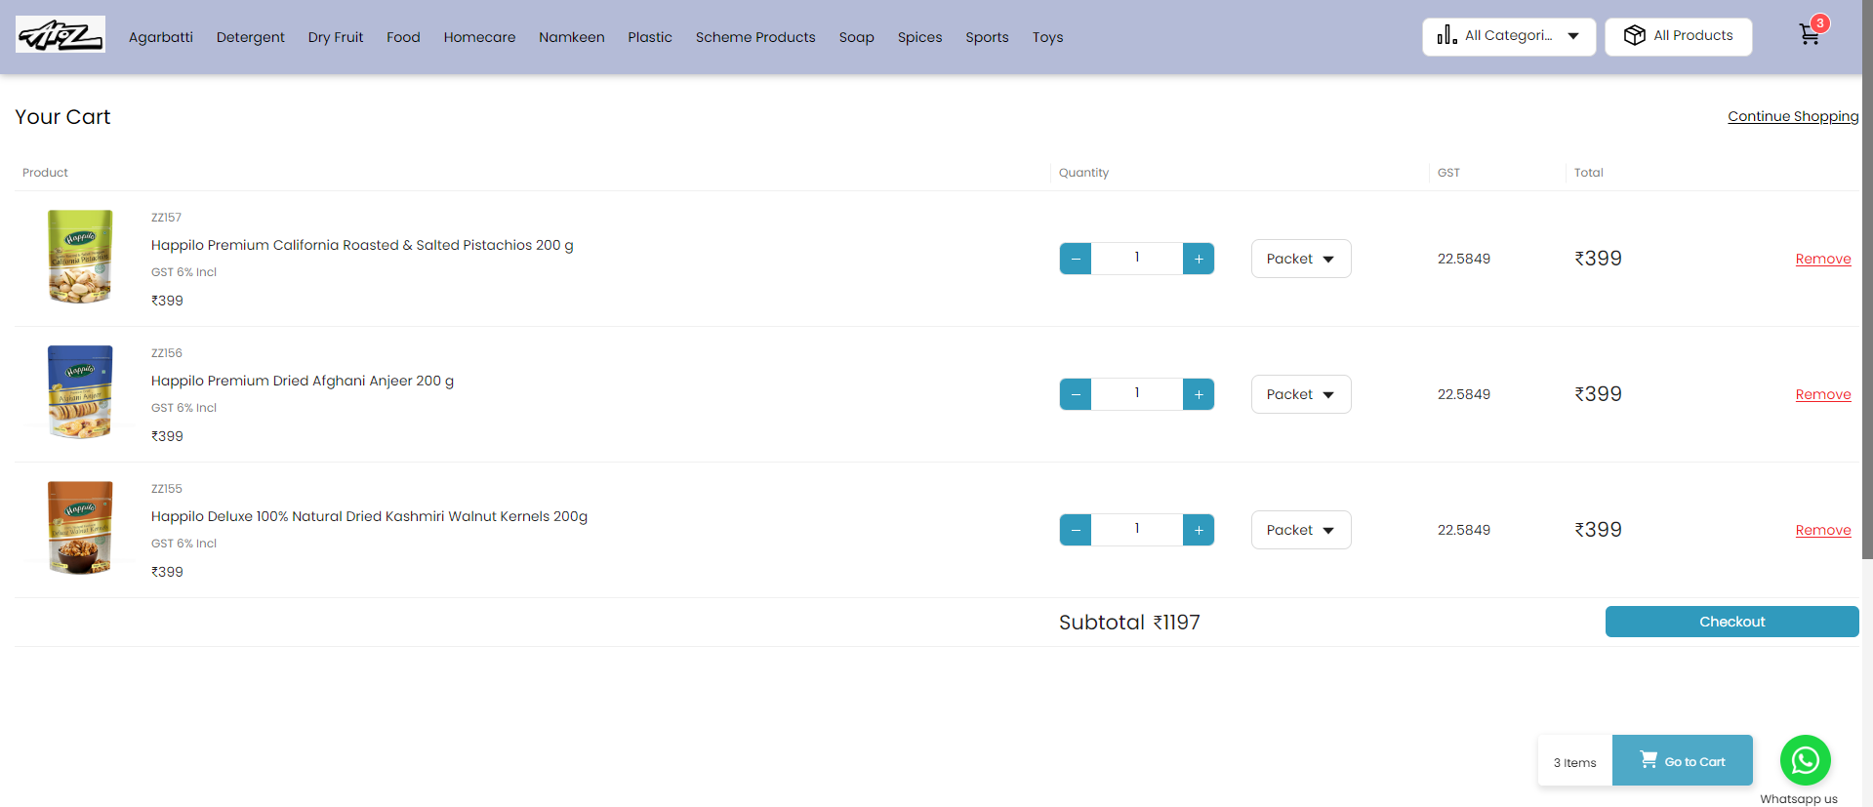Open the Dry Fruit category

336,37
